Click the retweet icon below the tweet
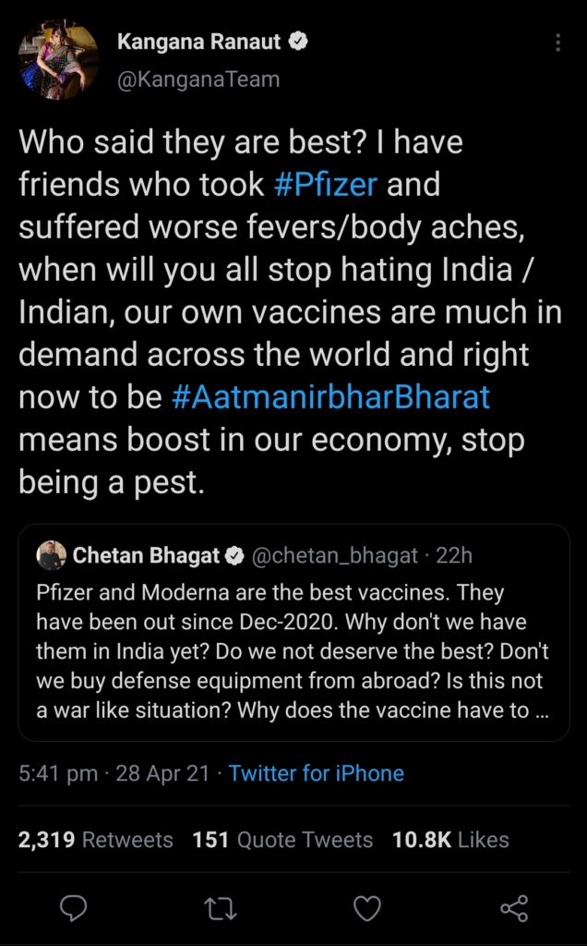This screenshot has height=946, width=587. pyautogui.click(x=222, y=909)
